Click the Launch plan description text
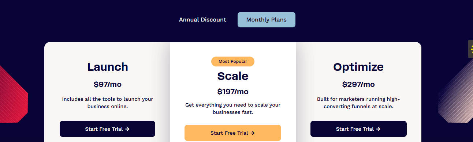473x142 pixels. (108, 103)
